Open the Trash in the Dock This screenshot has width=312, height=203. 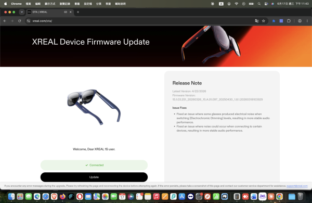tap(300, 197)
